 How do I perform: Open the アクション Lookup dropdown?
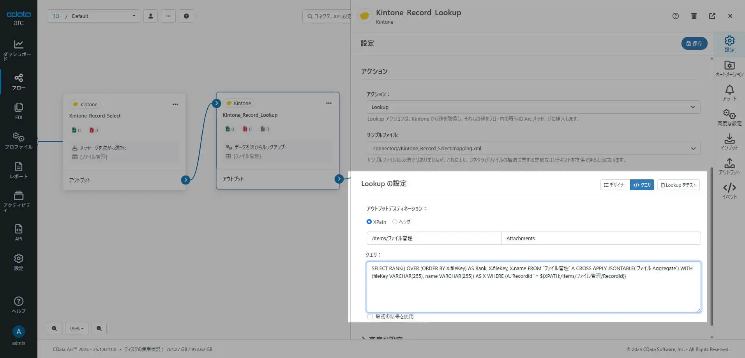(533, 107)
